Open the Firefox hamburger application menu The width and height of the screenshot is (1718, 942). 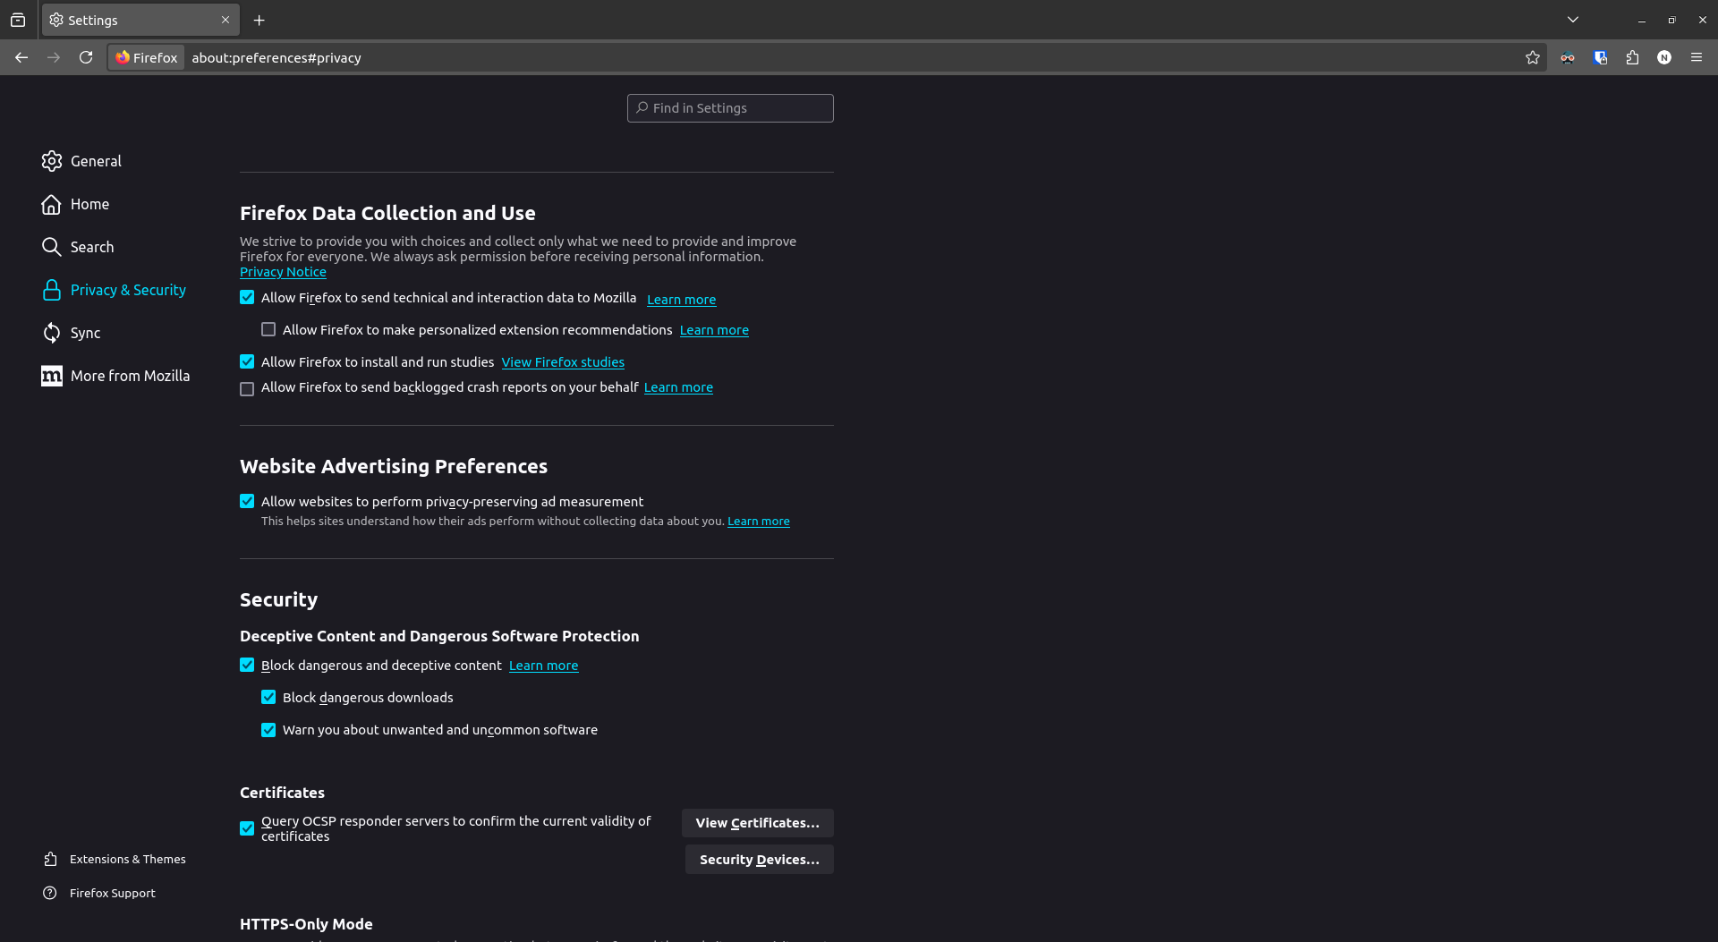coord(1697,57)
